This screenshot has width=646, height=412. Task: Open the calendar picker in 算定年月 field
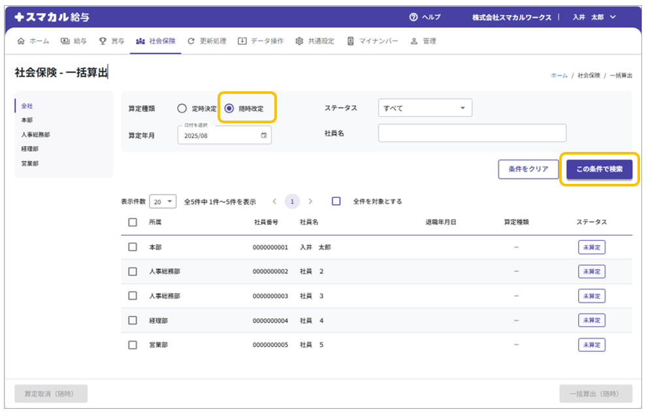[264, 136]
